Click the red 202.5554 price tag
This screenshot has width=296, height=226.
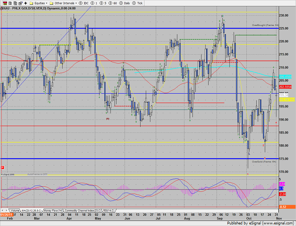pos(285,87)
